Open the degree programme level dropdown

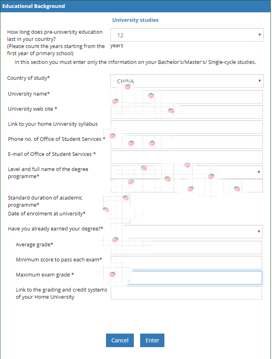tap(186, 172)
